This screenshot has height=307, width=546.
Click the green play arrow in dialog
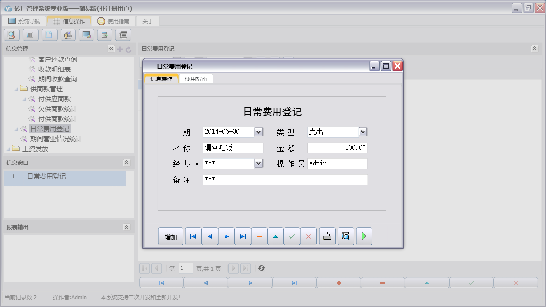point(364,236)
